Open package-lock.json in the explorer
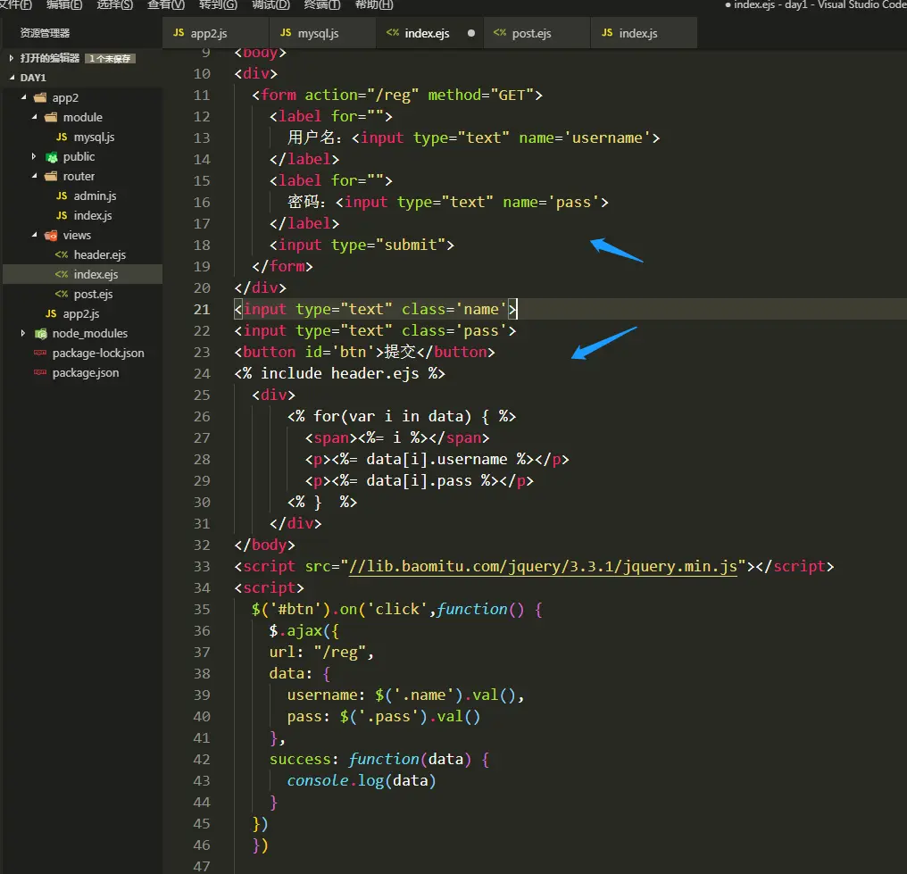907x874 pixels. [x=98, y=353]
